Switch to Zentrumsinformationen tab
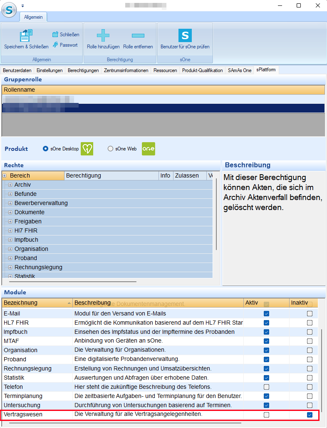Viewport: 327px width, 428px height. coord(126,70)
